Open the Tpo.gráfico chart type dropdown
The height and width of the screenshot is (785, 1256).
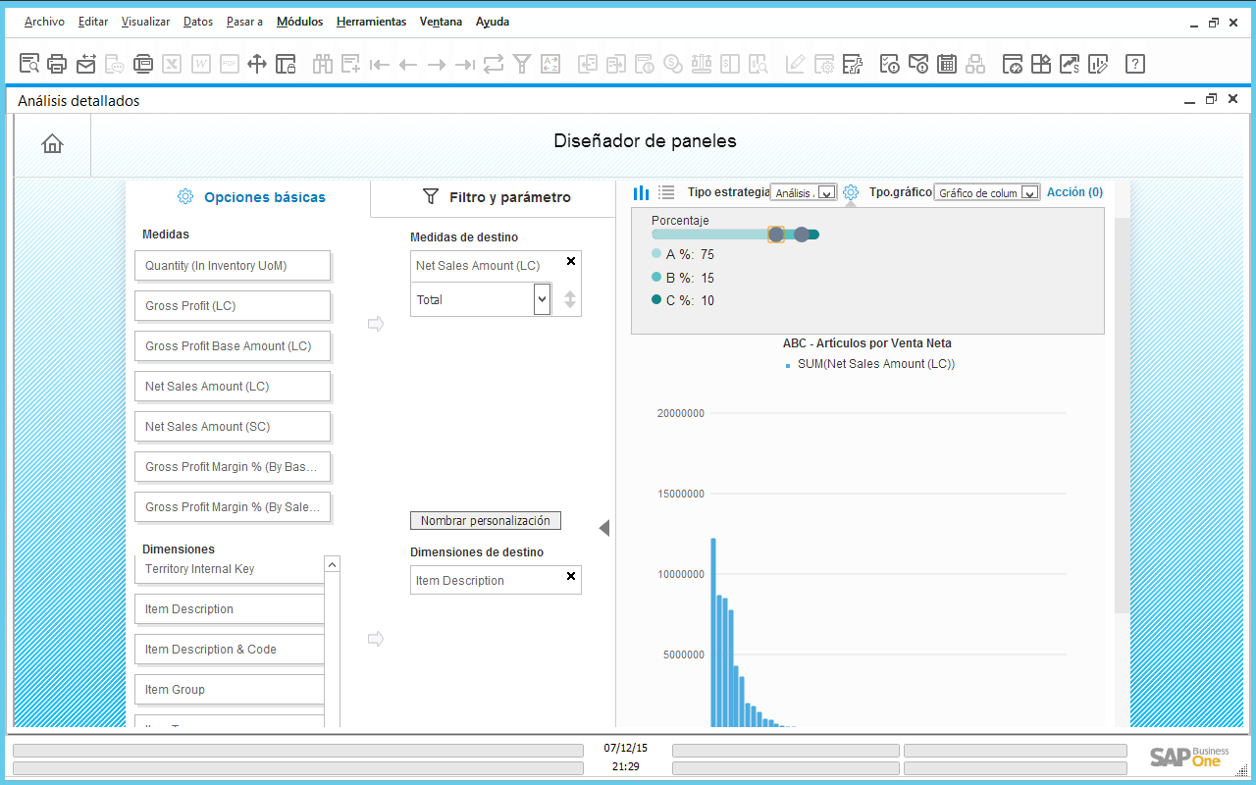pos(986,193)
